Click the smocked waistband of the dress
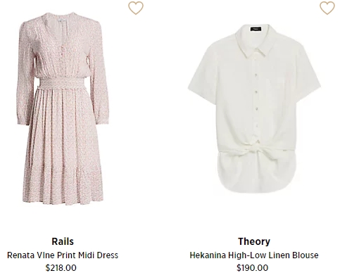The image size is (347, 273). (x=61, y=83)
